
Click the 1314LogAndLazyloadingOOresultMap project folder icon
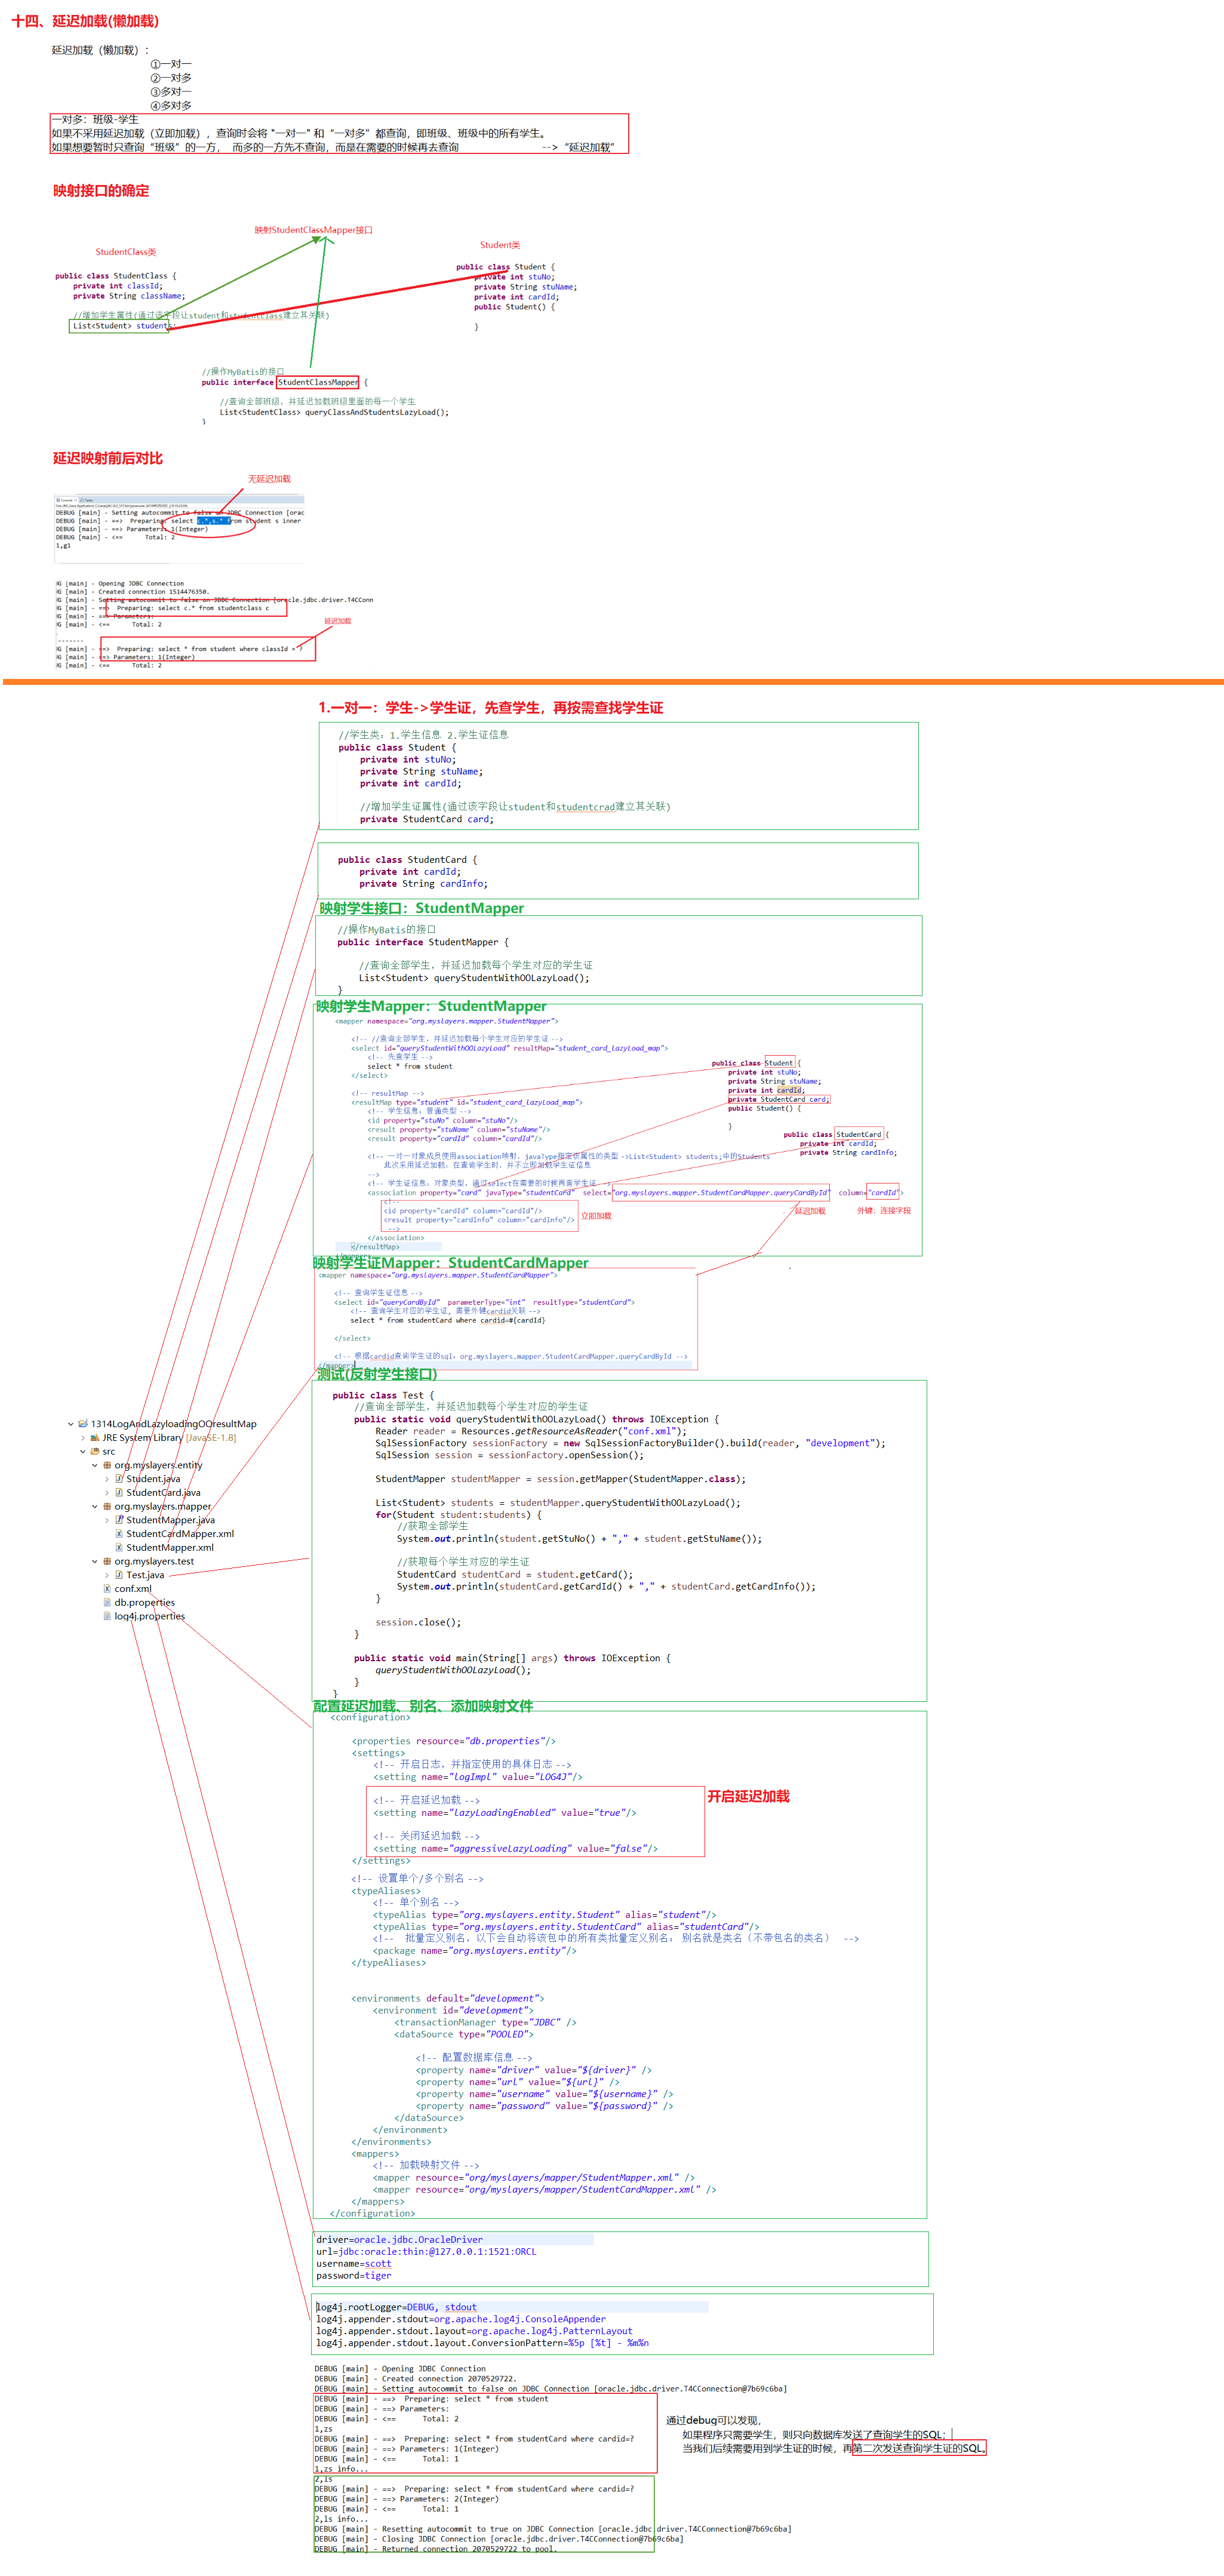(83, 1424)
